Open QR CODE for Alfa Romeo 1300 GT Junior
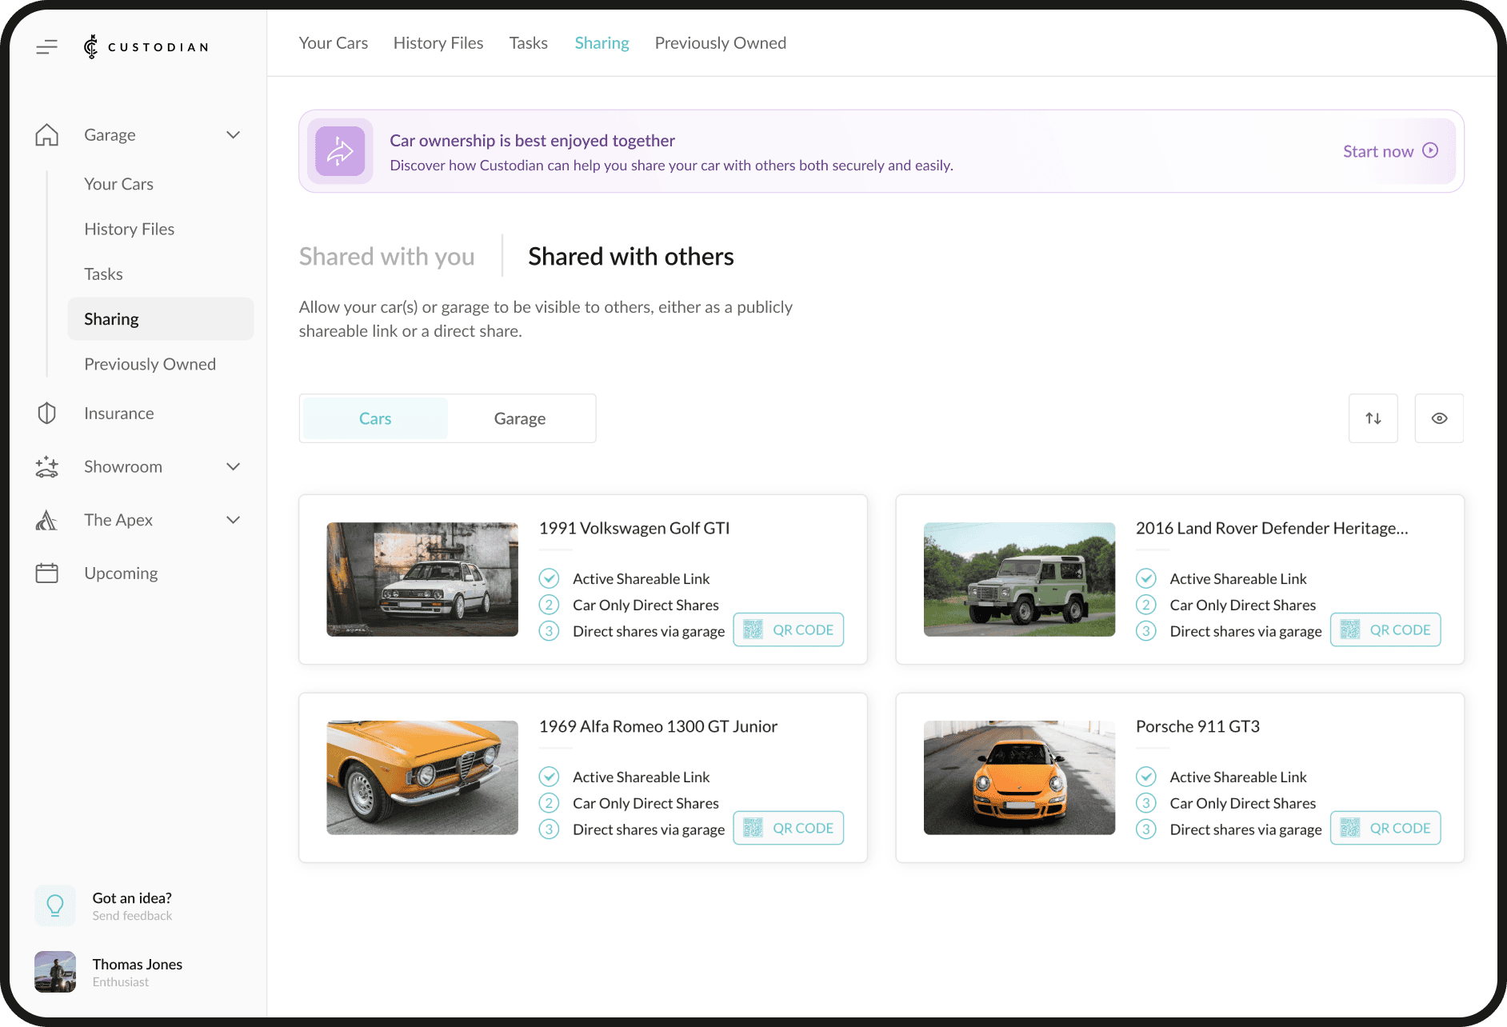1507x1027 pixels. pos(789,829)
